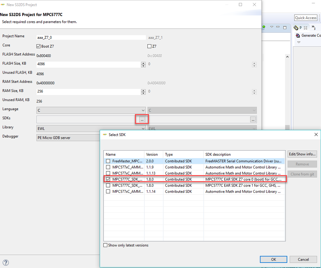Click the view menu triangle in background toolbar
The image size is (321, 268).
pyautogui.click(x=272, y=27)
